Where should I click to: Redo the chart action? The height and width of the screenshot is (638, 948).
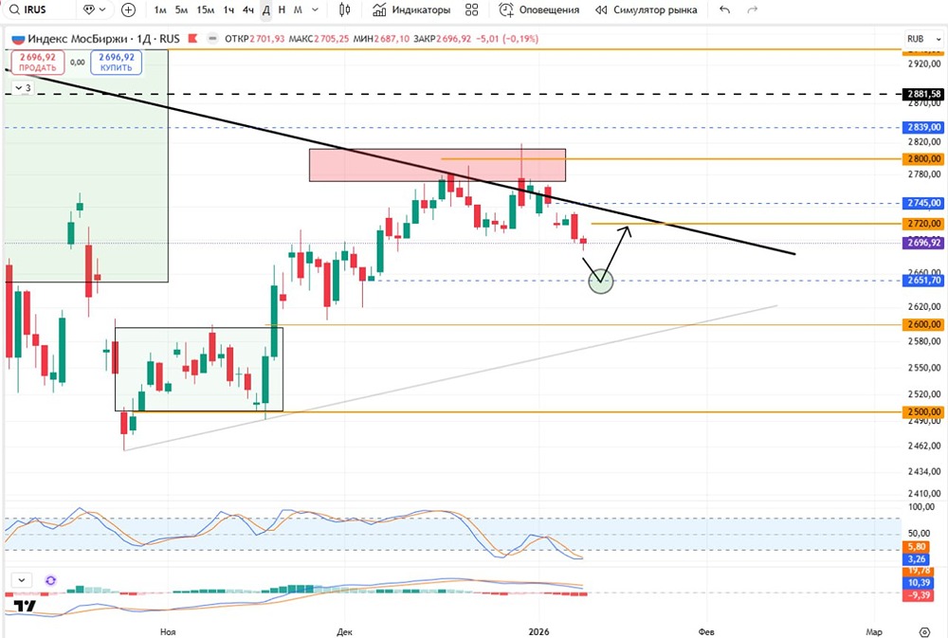click(752, 9)
